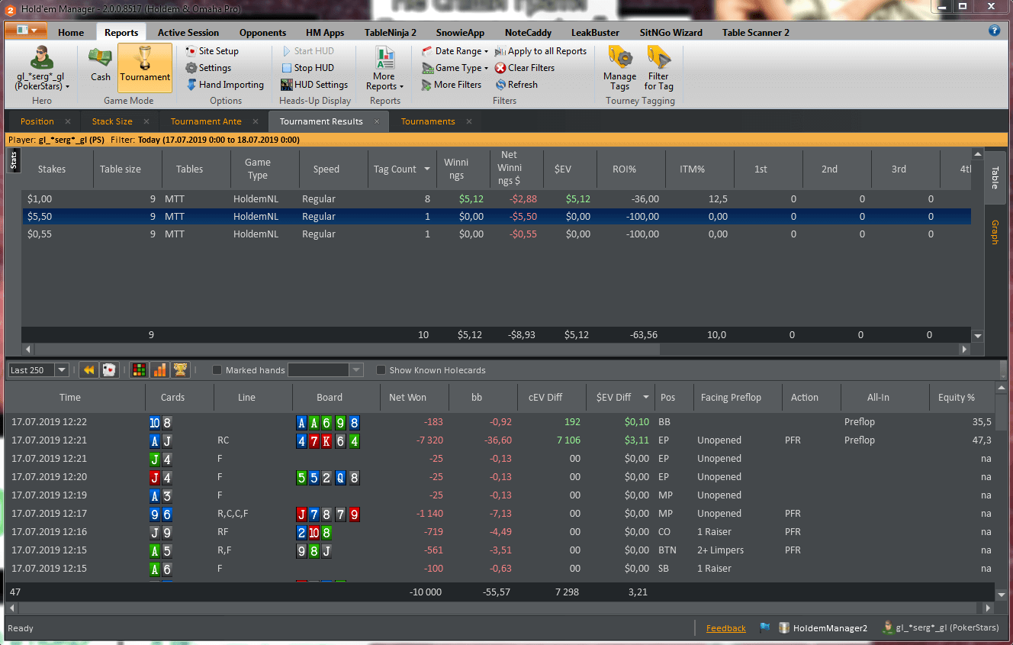This screenshot has width=1013, height=645.
Task: Expand the Stats side panel
Action: coord(13,160)
